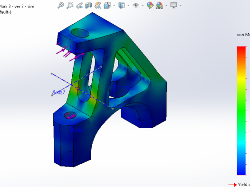Click the View Settings monitor icon
This screenshot has height=187, width=250.
tap(173, 5)
